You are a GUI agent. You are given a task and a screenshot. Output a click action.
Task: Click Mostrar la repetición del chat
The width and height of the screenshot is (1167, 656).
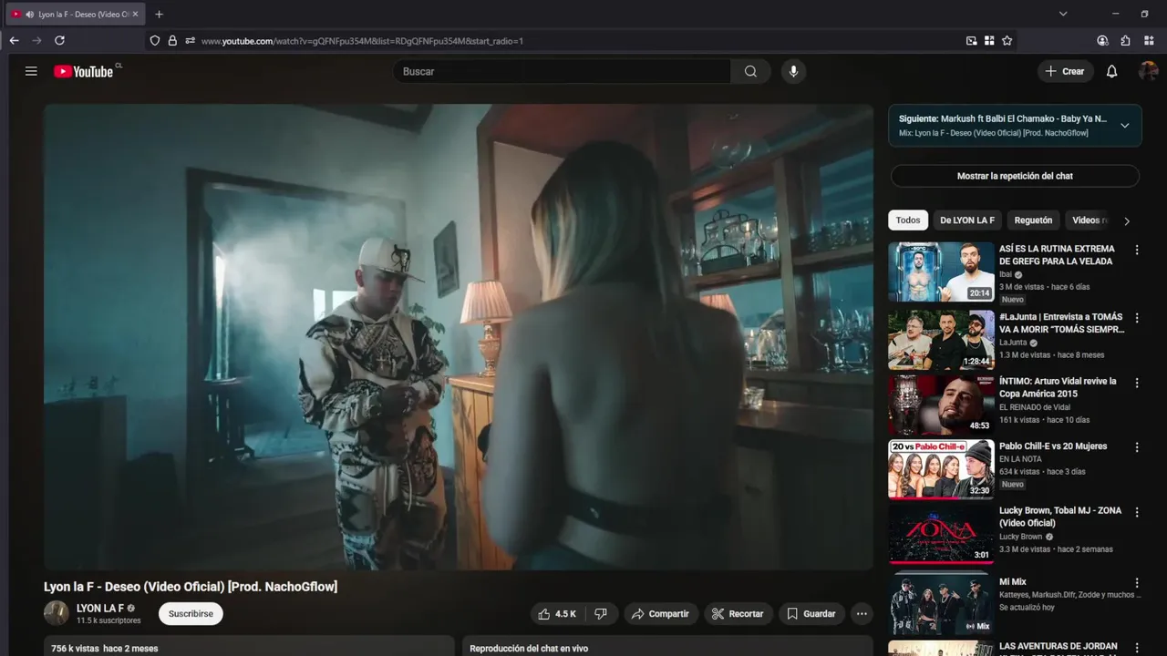1015,176
